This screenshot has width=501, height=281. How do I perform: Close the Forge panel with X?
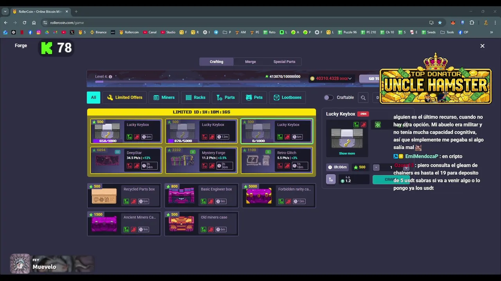[482, 46]
